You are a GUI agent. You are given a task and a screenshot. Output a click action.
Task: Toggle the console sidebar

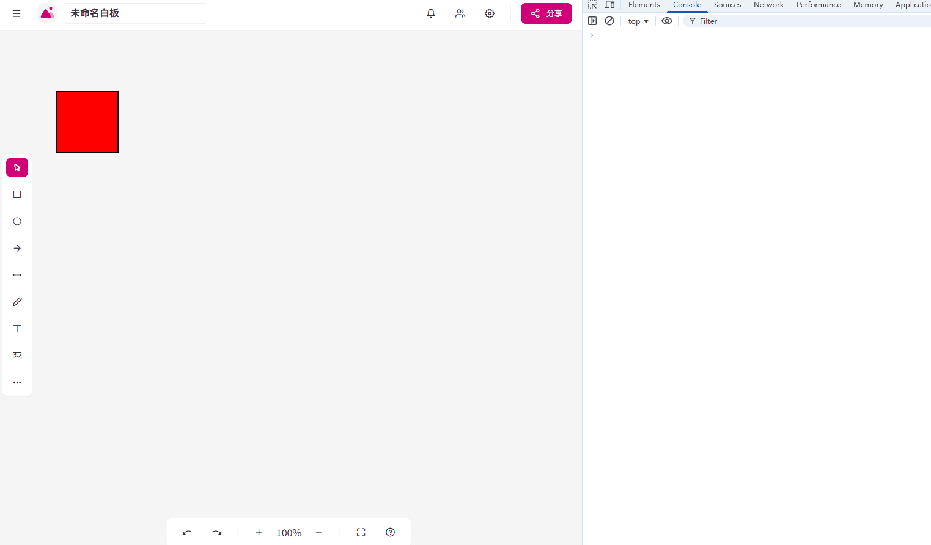pyautogui.click(x=592, y=21)
